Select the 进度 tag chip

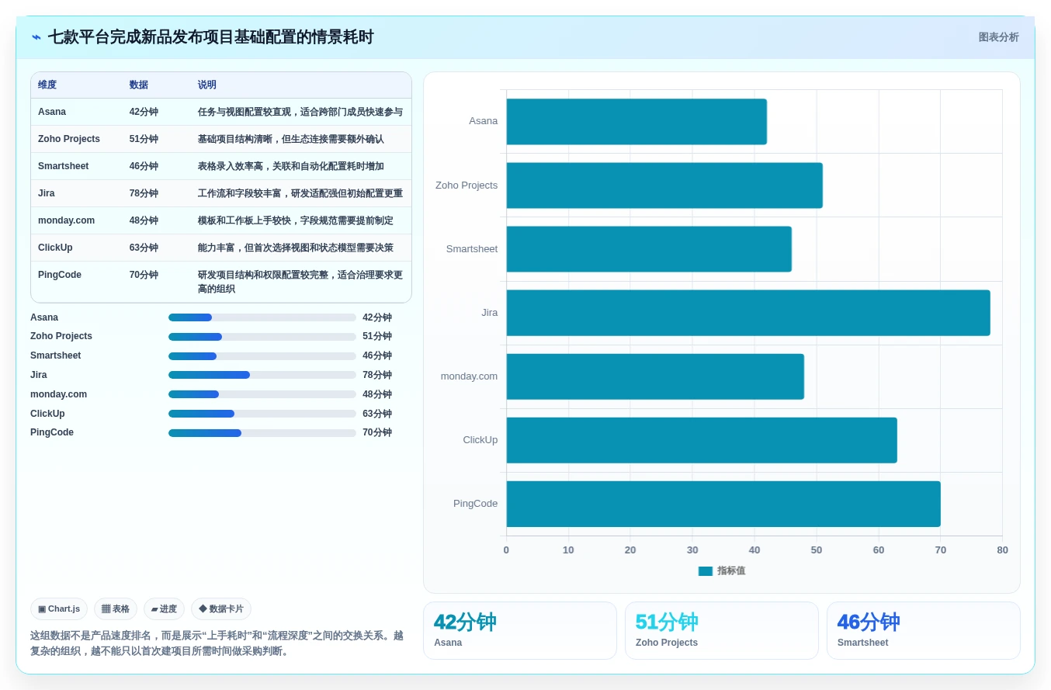[x=164, y=609]
